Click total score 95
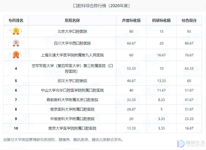The width and height of the screenshot is (206, 150). [189, 31]
